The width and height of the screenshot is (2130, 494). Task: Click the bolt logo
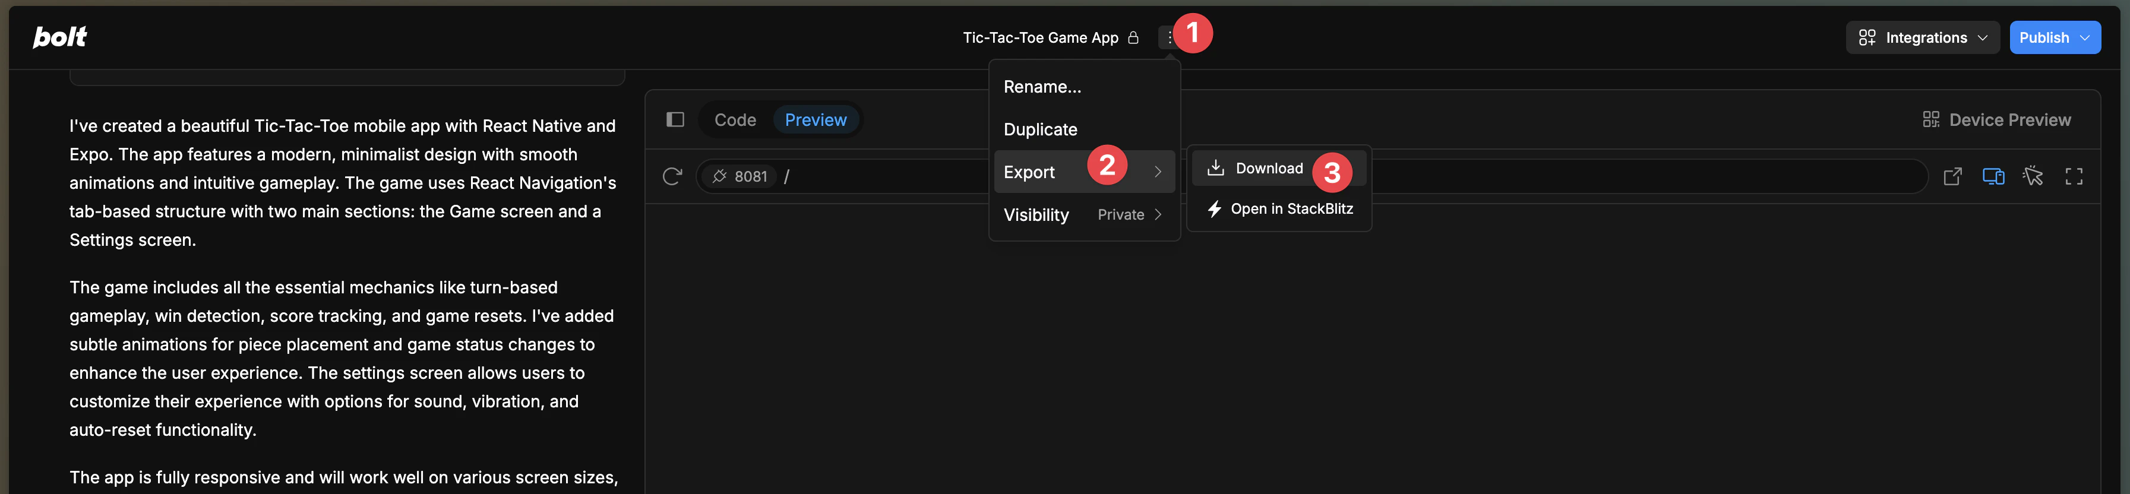tap(59, 37)
